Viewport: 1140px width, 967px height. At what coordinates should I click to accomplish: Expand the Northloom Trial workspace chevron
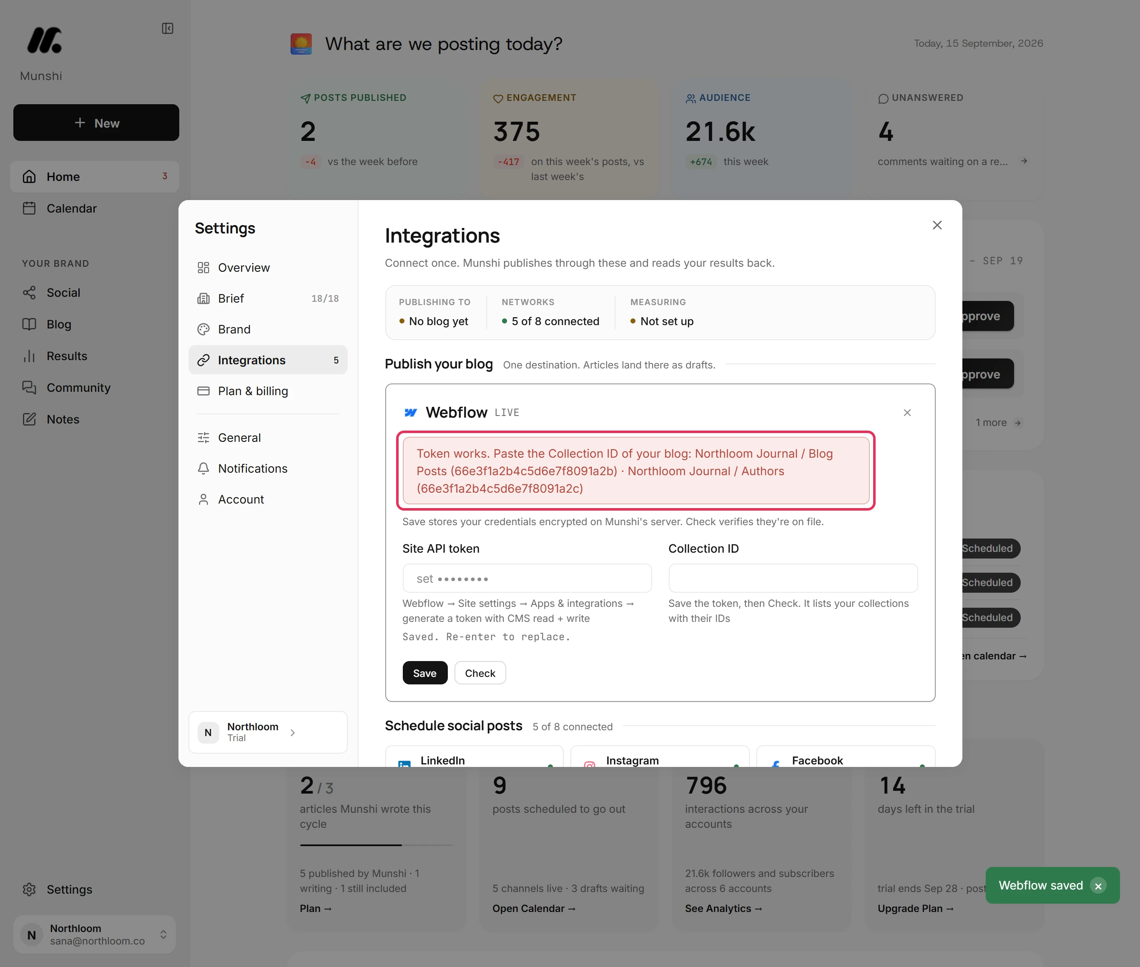point(293,732)
